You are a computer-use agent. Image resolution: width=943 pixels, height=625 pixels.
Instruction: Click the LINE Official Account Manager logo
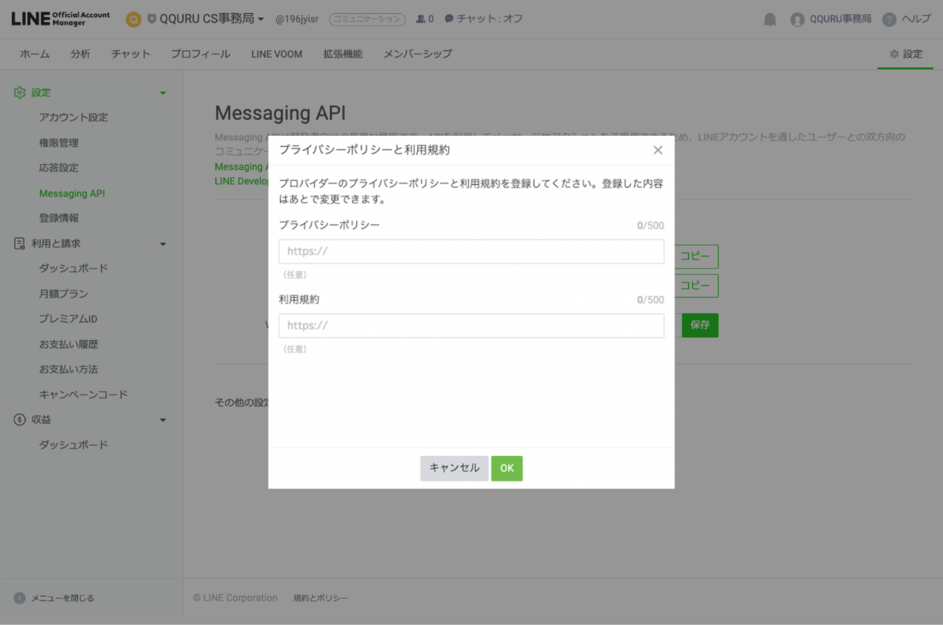tap(60, 19)
